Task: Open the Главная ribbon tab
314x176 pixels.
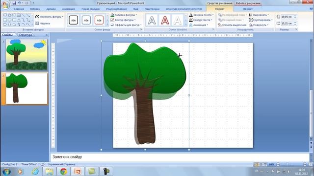Action: [19, 9]
